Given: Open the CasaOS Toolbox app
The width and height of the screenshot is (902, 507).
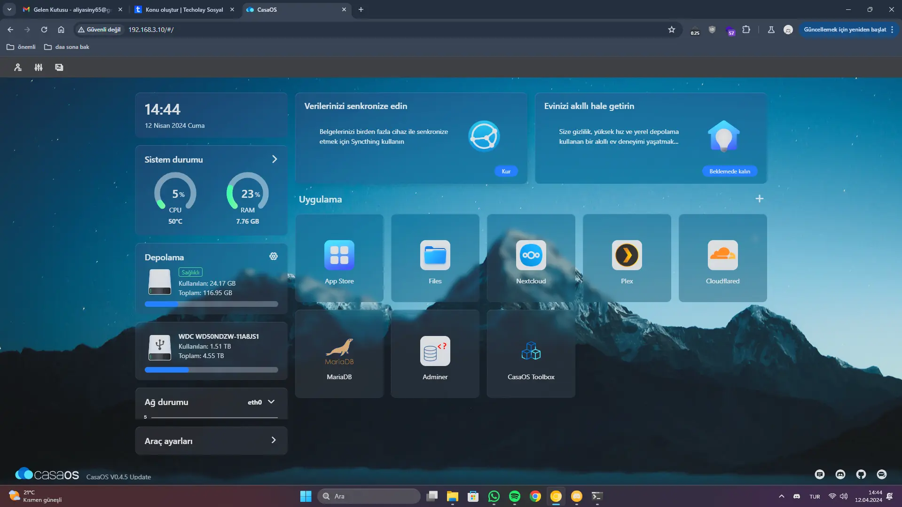Looking at the screenshot, I should (x=531, y=354).
